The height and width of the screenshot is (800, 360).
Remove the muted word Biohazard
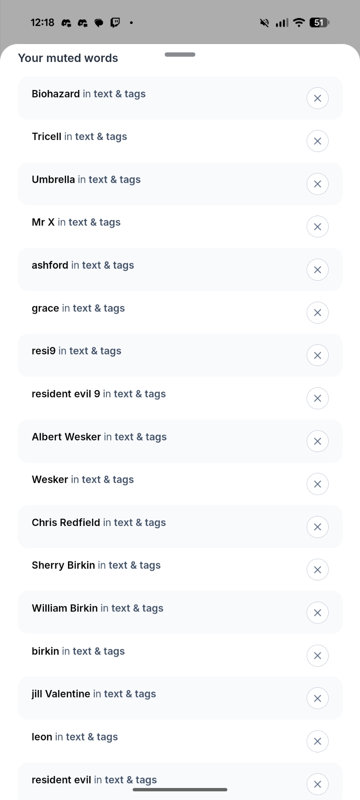click(318, 98)
